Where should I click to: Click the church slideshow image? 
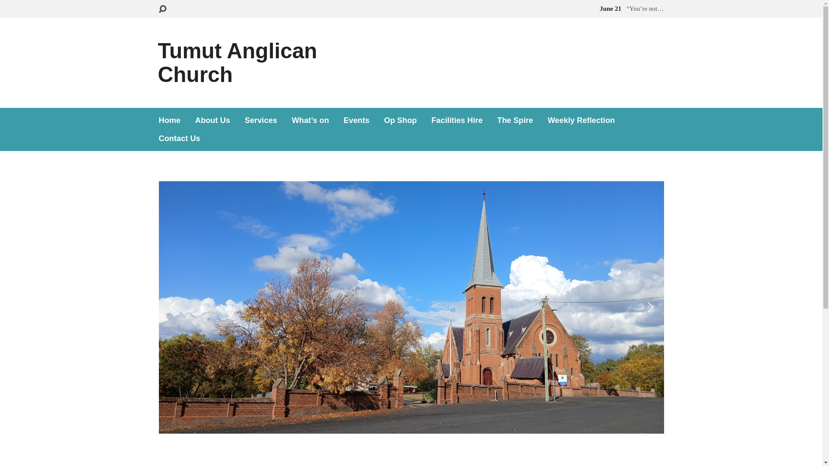411,307
